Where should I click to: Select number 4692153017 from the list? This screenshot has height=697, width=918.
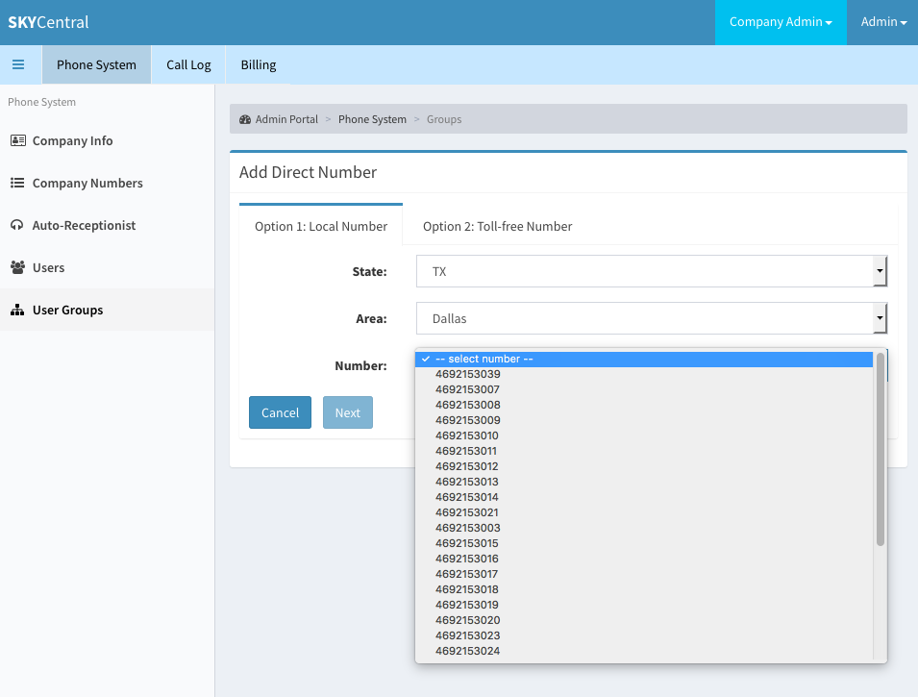[x=644, y=574]
